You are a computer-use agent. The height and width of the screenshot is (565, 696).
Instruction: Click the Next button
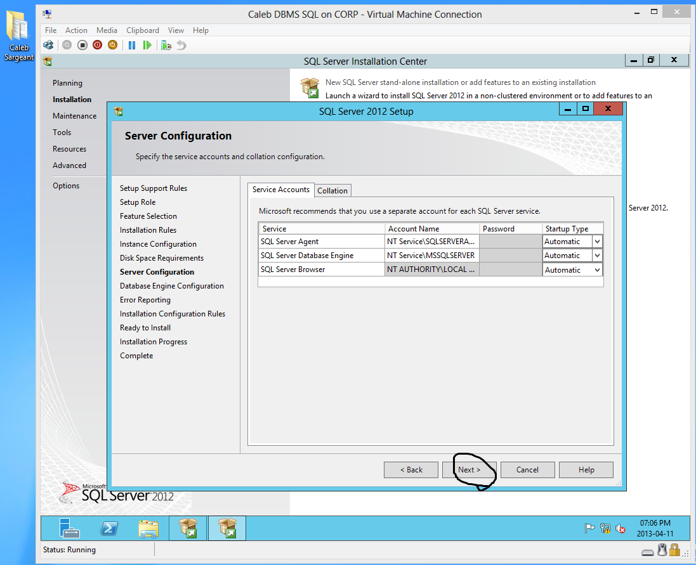point(469,470)
